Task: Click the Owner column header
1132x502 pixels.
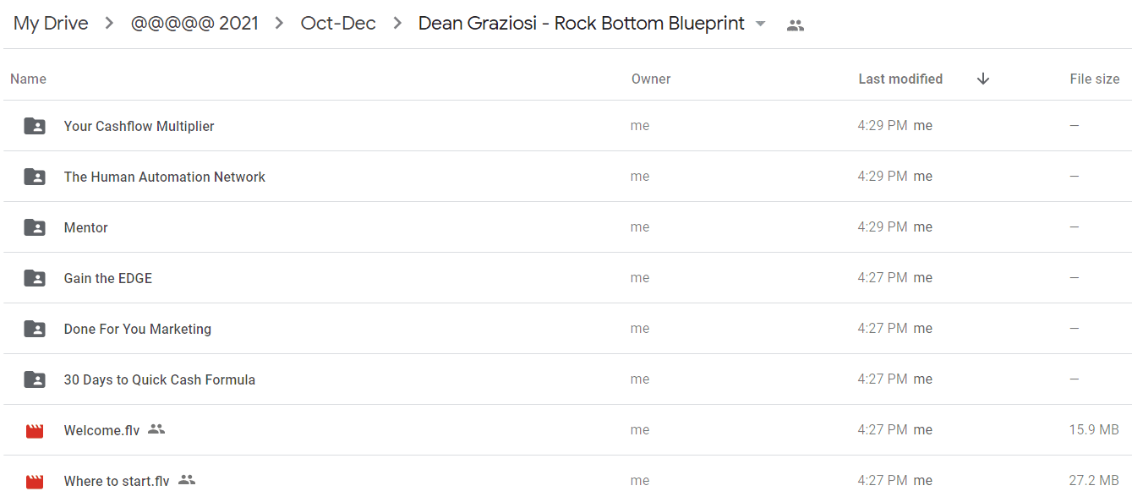Action: (x=651, y=79)
